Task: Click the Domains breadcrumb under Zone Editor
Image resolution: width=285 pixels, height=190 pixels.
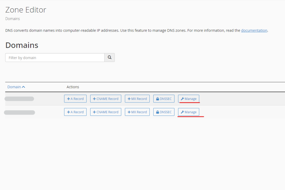Action: 13,19
